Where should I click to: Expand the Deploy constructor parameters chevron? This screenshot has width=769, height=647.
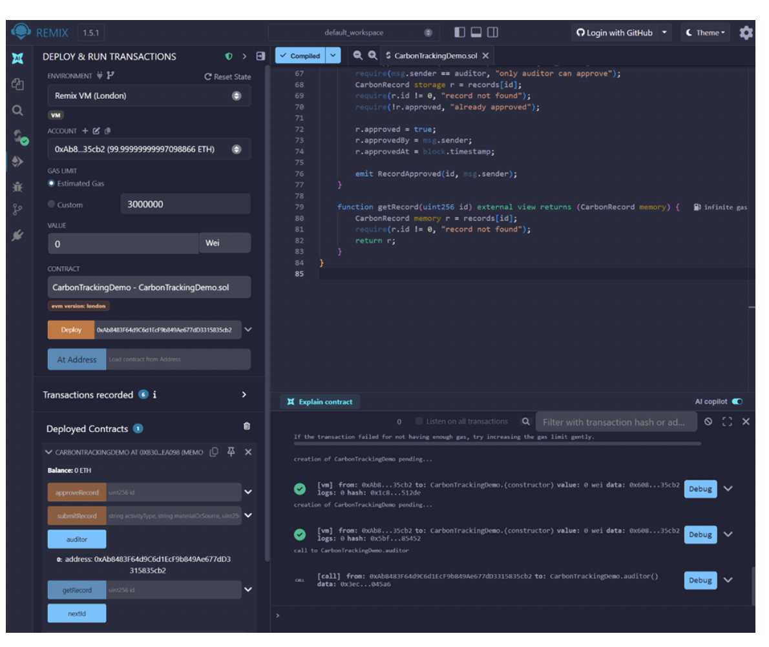click(x=248, y=329)
